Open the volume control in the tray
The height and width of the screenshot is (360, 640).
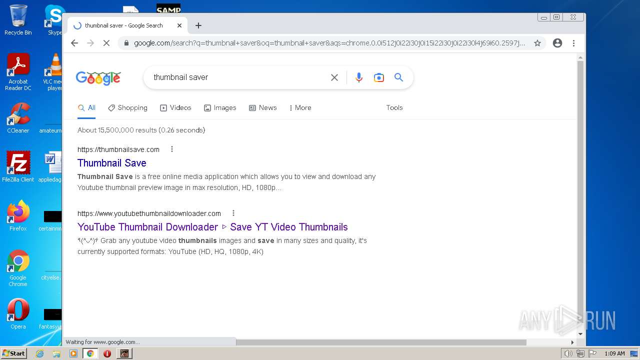point(568,353)
